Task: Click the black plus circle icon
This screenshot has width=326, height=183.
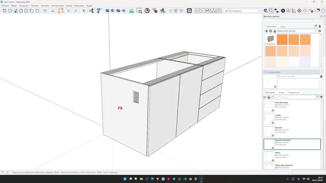Action: click(283, 11)
